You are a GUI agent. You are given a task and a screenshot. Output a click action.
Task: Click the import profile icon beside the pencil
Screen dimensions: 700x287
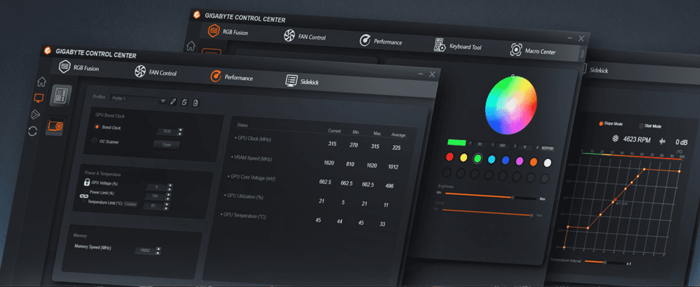185,102
